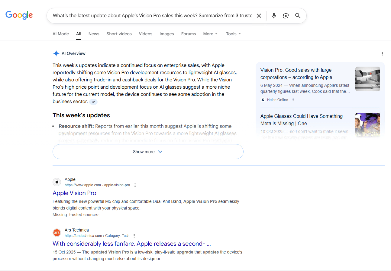391x271 pixels.
Task: Click the '6 May 2024' date in Heise card
Action: (x=271, y=85)
